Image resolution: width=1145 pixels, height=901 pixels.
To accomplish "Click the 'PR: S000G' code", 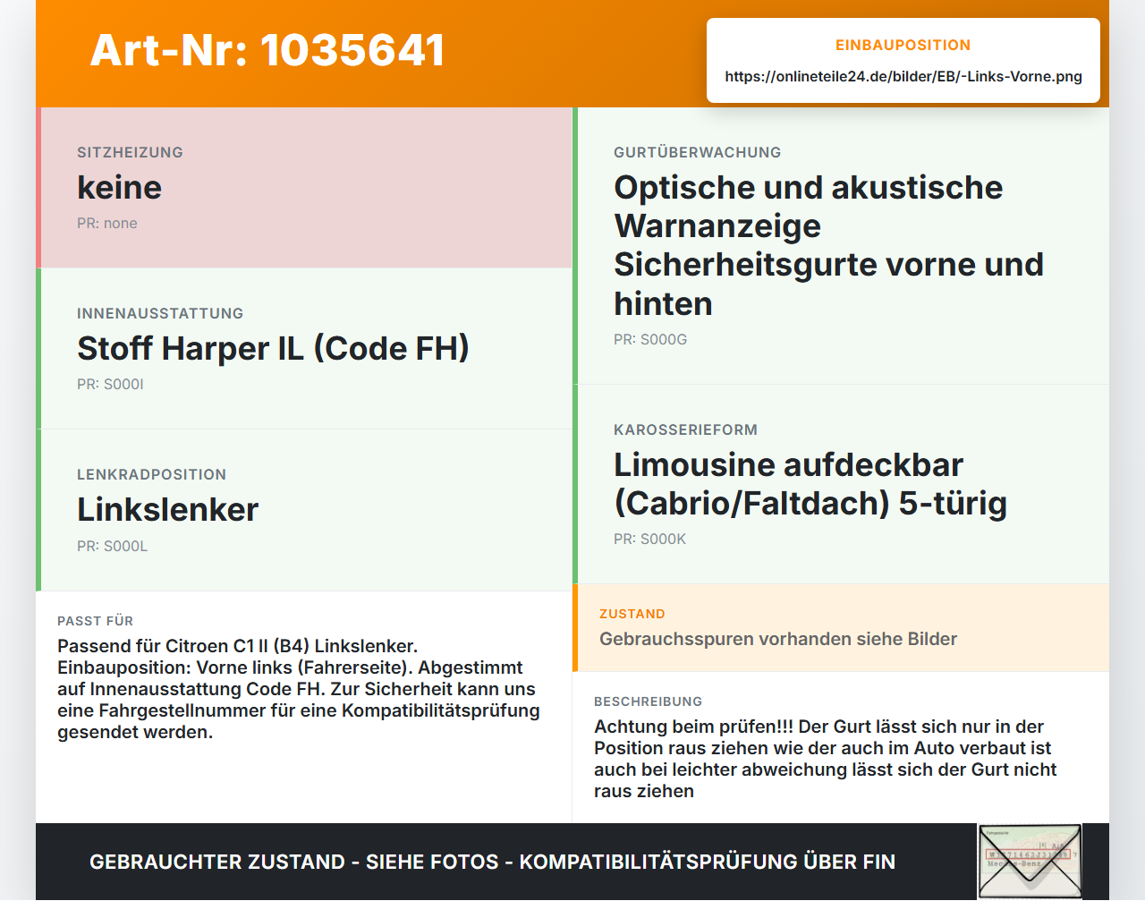I will 650,339.
